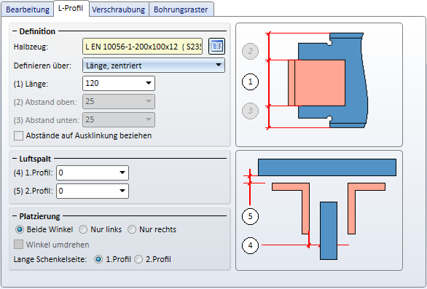Click the (2) Abstand oben dropdown
The width and height of the screenshot is (427, 289).
pos(119,101)
